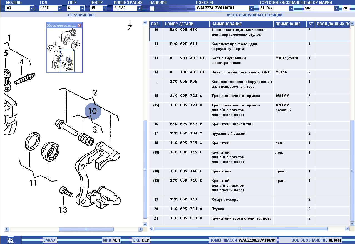Expand the Audi brand selection dropdown
Viewport: 355px width, 244px height.
(336, 8)
